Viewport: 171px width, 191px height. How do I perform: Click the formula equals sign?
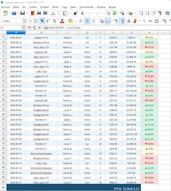click(39, 28)
